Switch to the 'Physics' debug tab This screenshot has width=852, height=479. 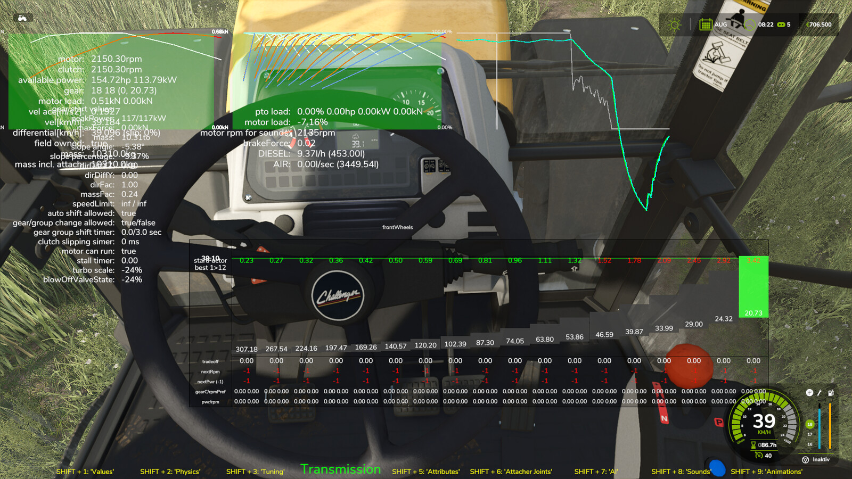[x=169, y=472]
